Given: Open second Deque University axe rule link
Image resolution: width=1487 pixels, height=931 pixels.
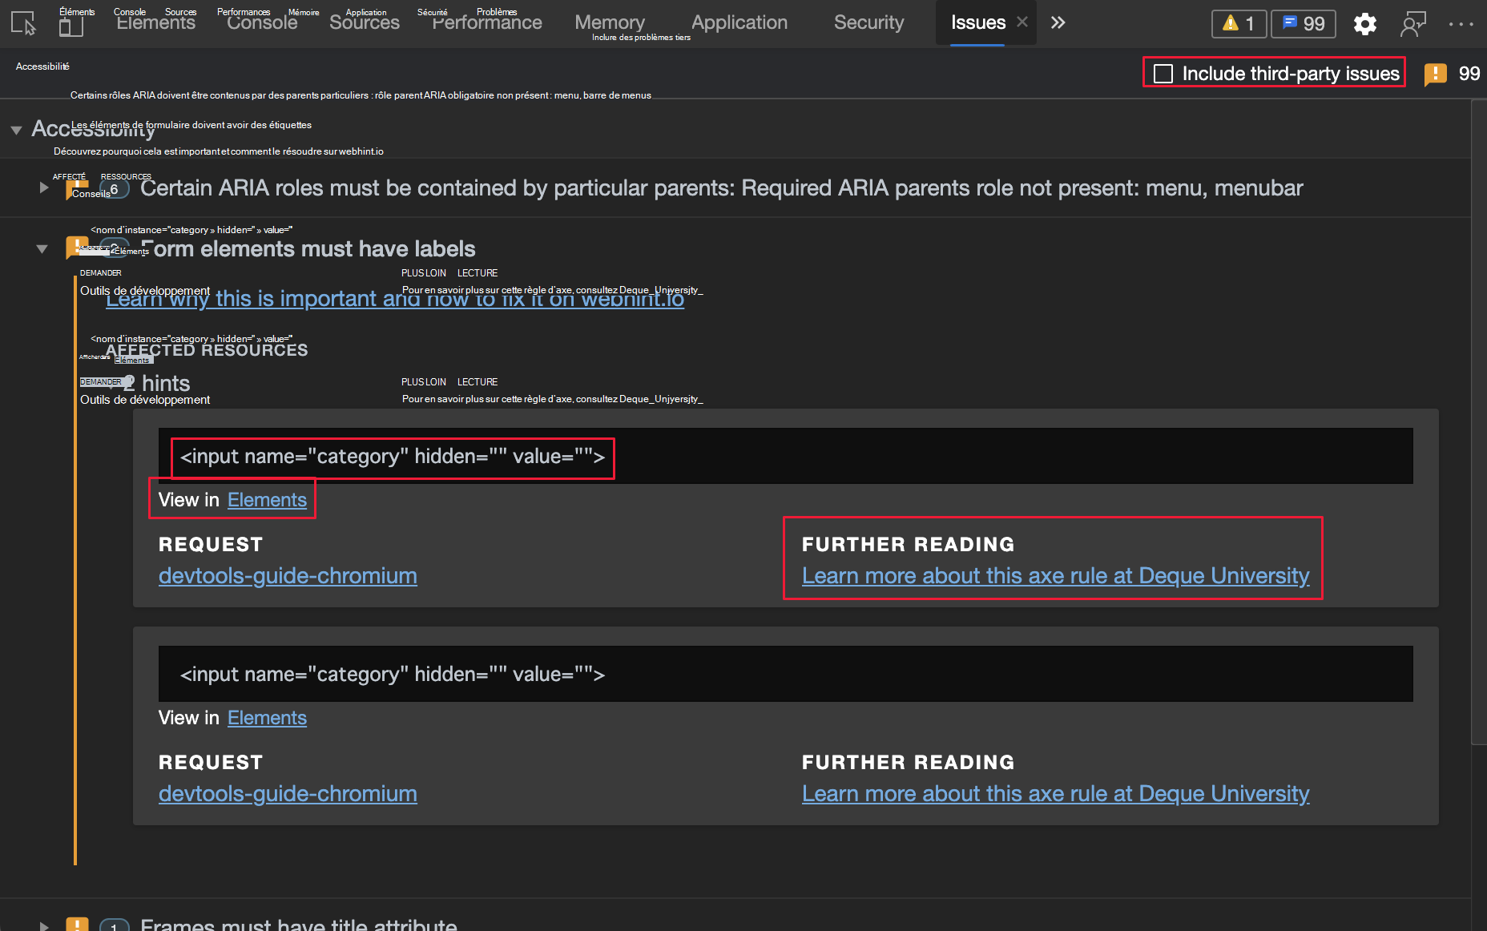Looking at the screenshot, I should [1056, 794].
